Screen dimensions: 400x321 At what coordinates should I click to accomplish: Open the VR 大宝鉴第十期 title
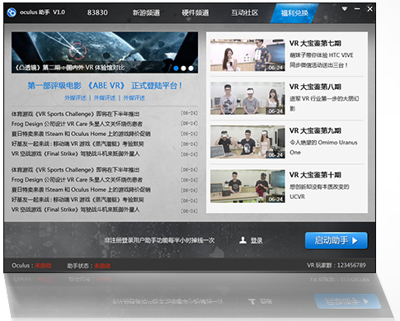pyautogui.click(x=315, y=175)
